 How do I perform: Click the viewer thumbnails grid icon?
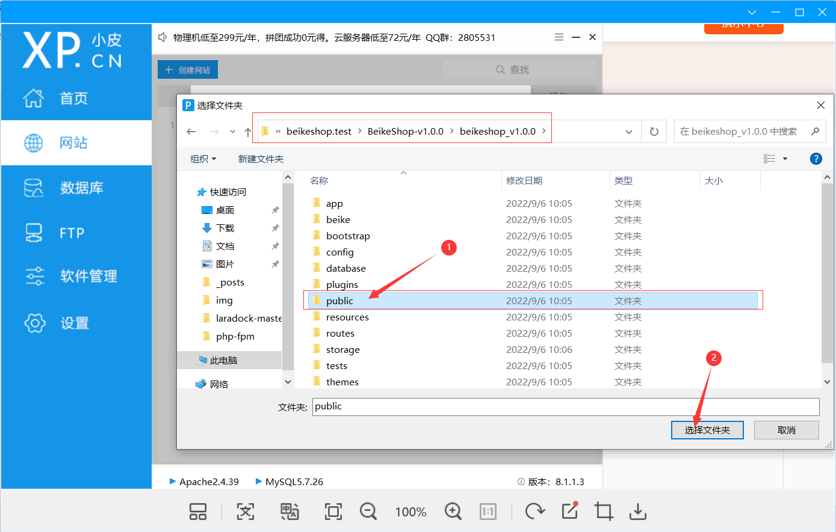point(198,512)
